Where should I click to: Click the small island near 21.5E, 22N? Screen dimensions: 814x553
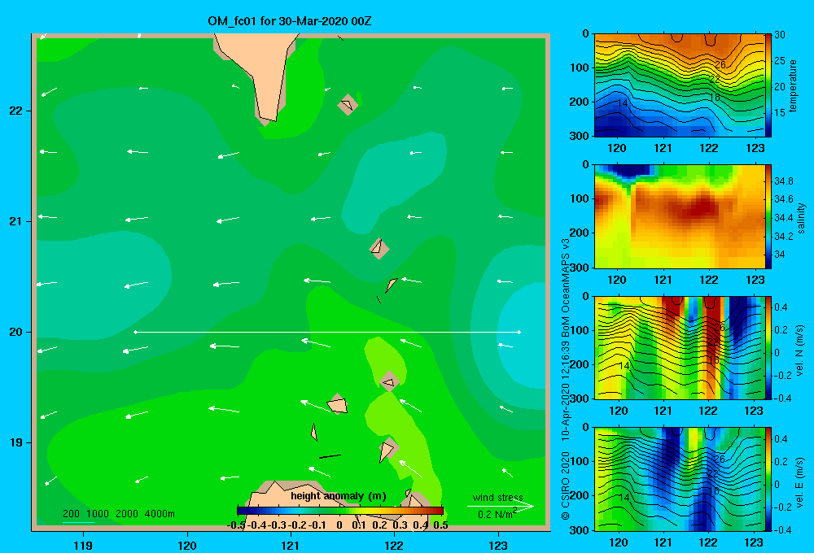tap(348, 105)
